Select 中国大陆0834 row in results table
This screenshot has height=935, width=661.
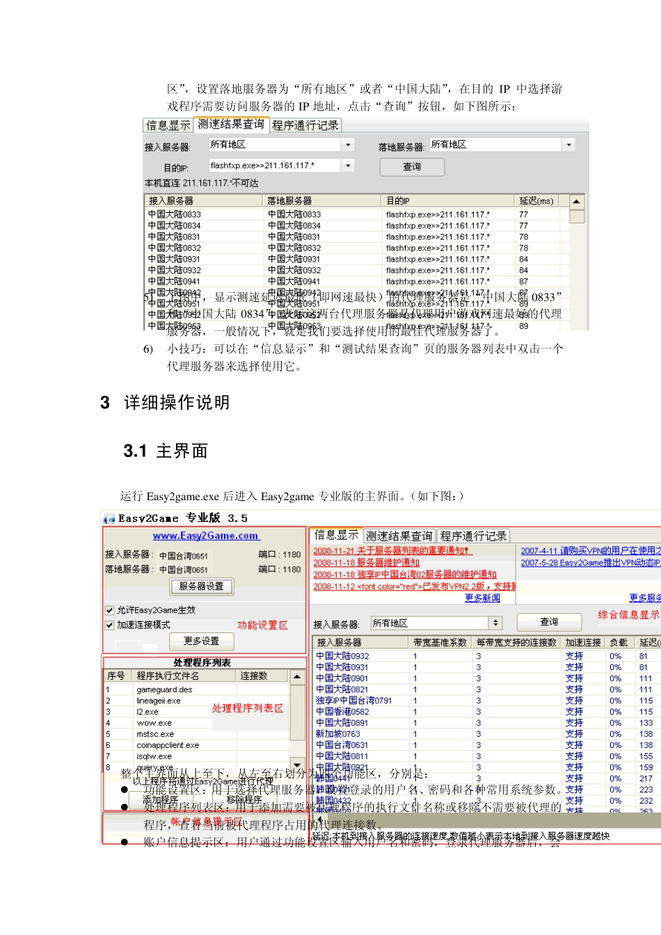click(356, 226)
